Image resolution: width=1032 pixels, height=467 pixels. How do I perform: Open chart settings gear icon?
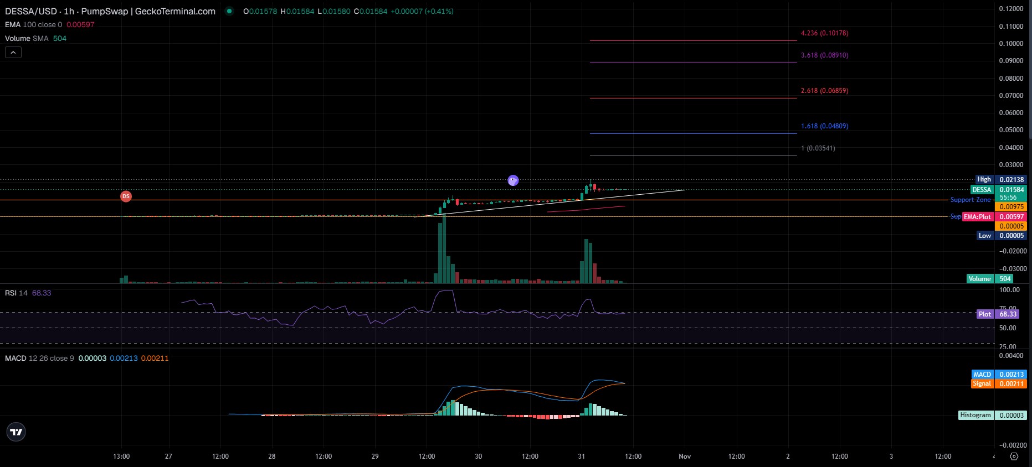(1014, 456)
